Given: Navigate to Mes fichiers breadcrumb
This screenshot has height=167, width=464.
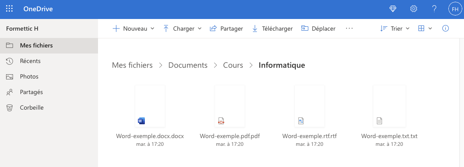Looking at the screenshot, I should point(132,65).
